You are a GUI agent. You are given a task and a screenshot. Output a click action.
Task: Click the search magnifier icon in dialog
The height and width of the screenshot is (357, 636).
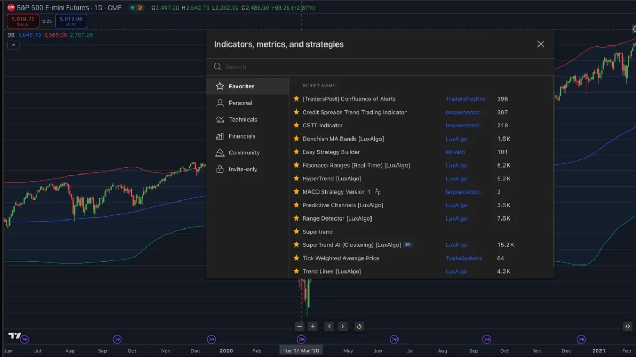click(217, 67)
